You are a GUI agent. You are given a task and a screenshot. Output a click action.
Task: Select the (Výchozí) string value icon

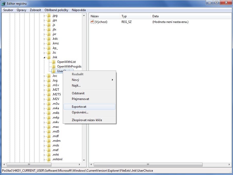(92, 22)
